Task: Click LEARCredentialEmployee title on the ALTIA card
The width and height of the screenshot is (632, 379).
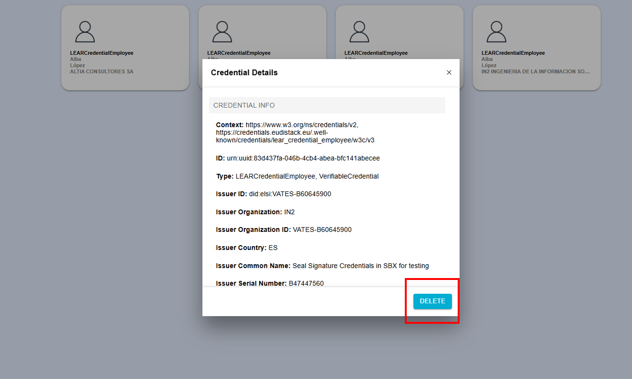Action: click(101, 53)
